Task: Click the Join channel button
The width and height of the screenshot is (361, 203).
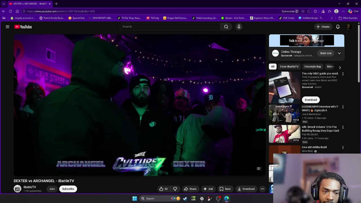Action: [52, 189]
